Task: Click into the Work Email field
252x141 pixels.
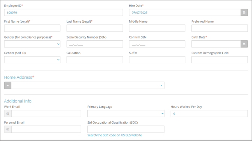Action: point(46,113)
